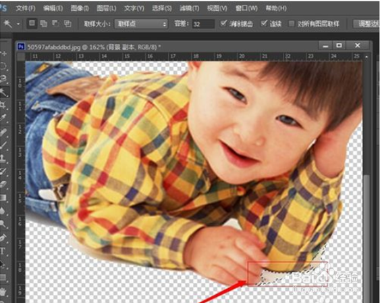
Task: Enable 对所有图层取样 checkbox
Action: 292,24
